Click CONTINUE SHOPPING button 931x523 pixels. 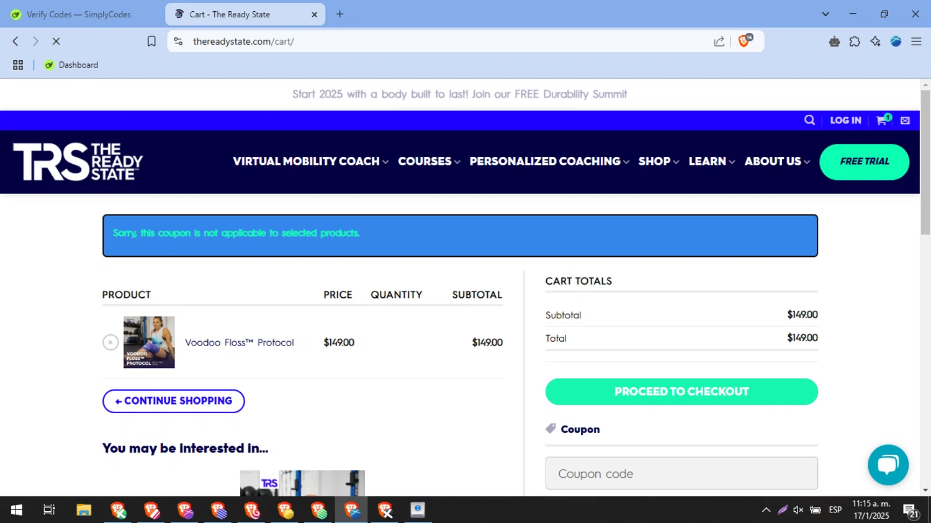pos(174,401)
